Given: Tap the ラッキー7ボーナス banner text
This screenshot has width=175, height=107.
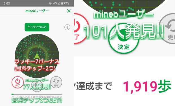Looking at the screenshot, I should [x=37, y=61].
